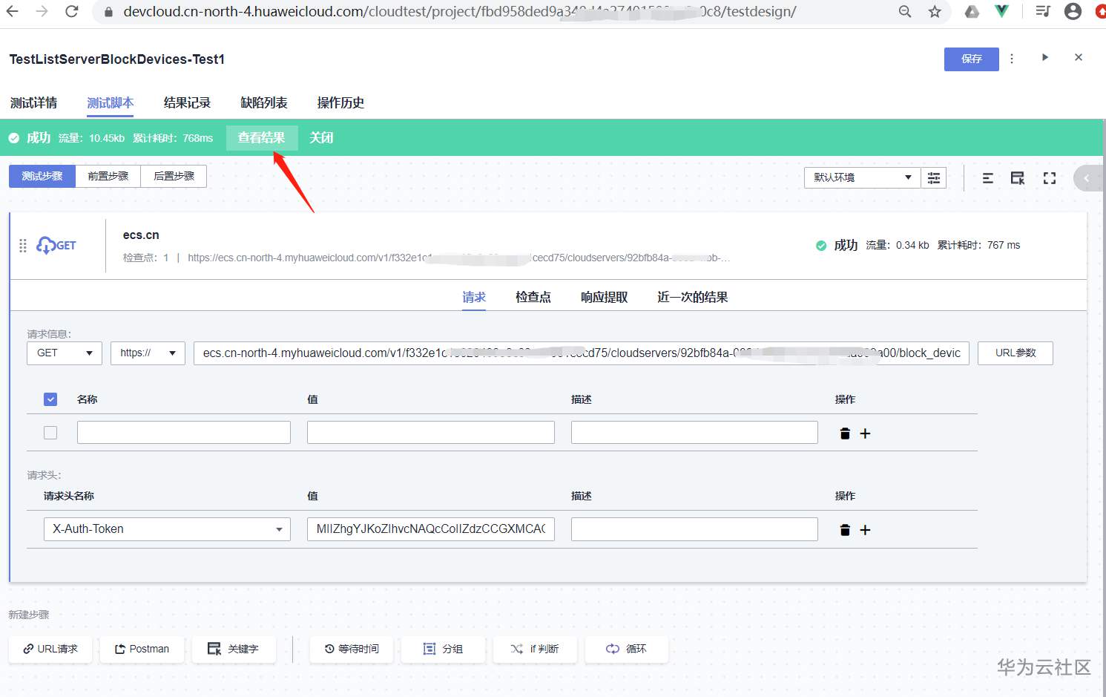Click the empty parameter 名称 field

[184, 433]
